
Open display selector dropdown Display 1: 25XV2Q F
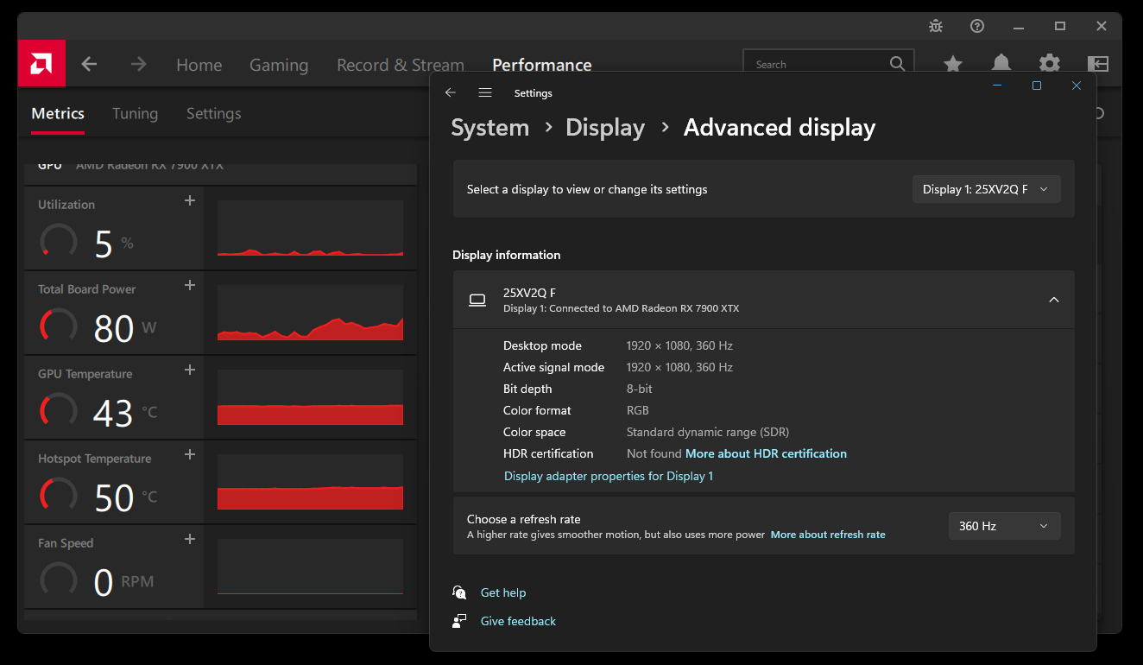coord(987,189)
